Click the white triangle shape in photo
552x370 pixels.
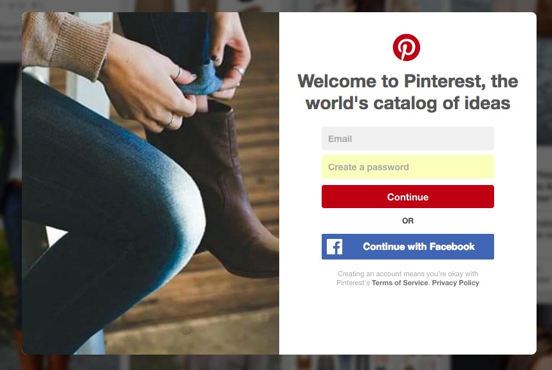pyautogui.click(x=55, y=234)
